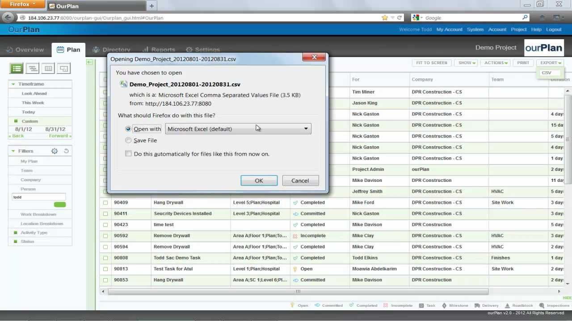Expand the SHOW dropdown
Screen dimensions: 572x321
pyautogui.click(x=467, y=63)
